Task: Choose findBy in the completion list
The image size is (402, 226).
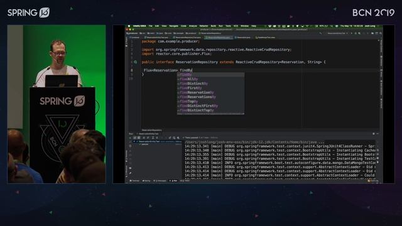Action: [x=210, y=75]
